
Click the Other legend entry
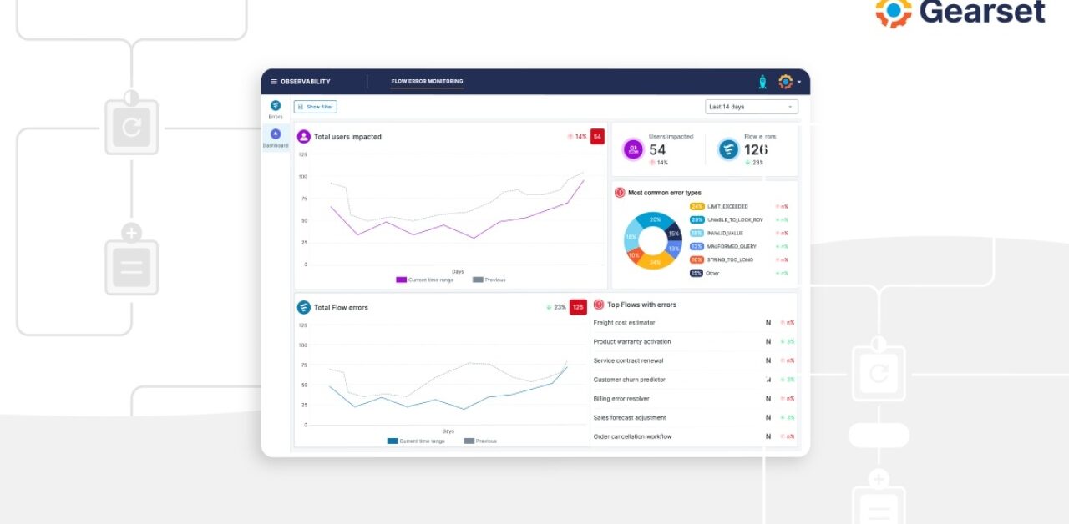click(706, 273)
